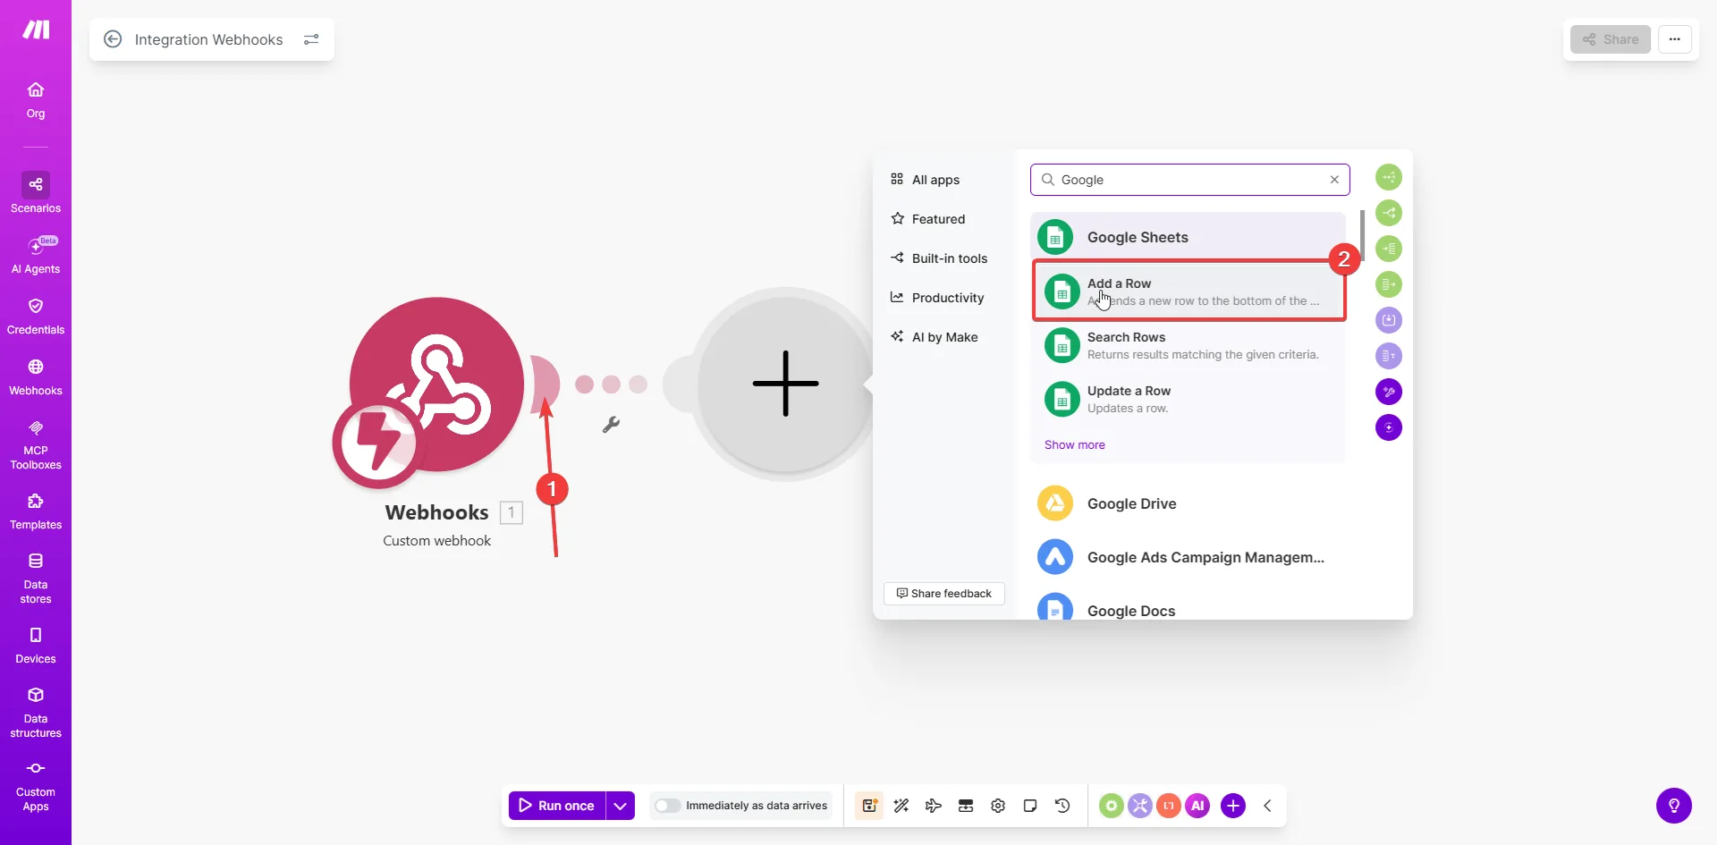1717x845 pixels.
Task: Click the AI circle in bottom toolbar
Action: tap(1197, 806)
